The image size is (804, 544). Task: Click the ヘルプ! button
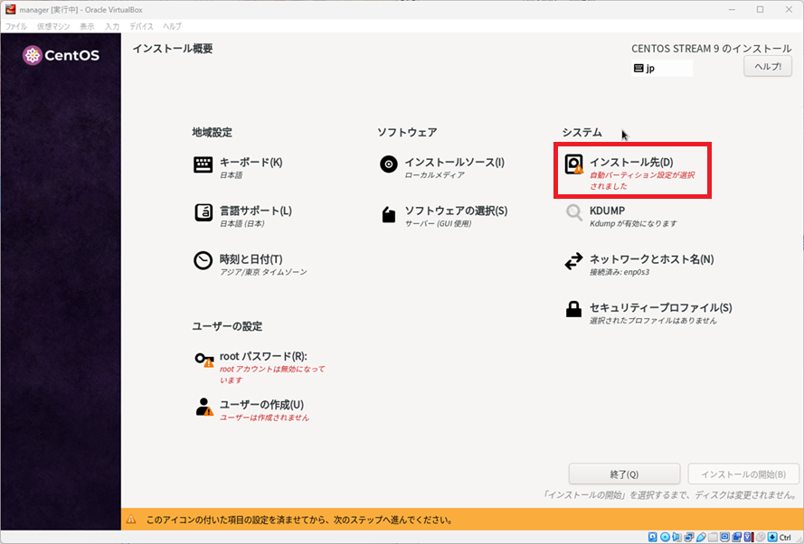click(768, 67)
